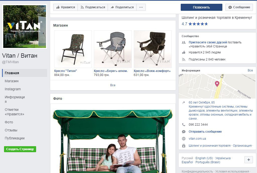Click the store category icon
The width and height of the screenshot is (257, 173).
point(184,146)
